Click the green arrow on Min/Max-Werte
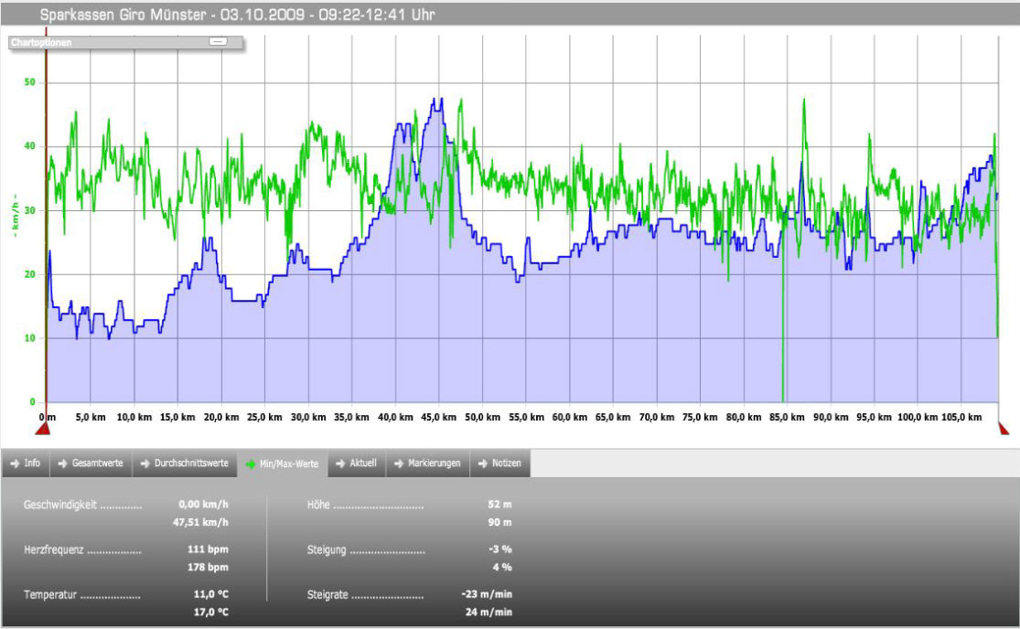 250,464
